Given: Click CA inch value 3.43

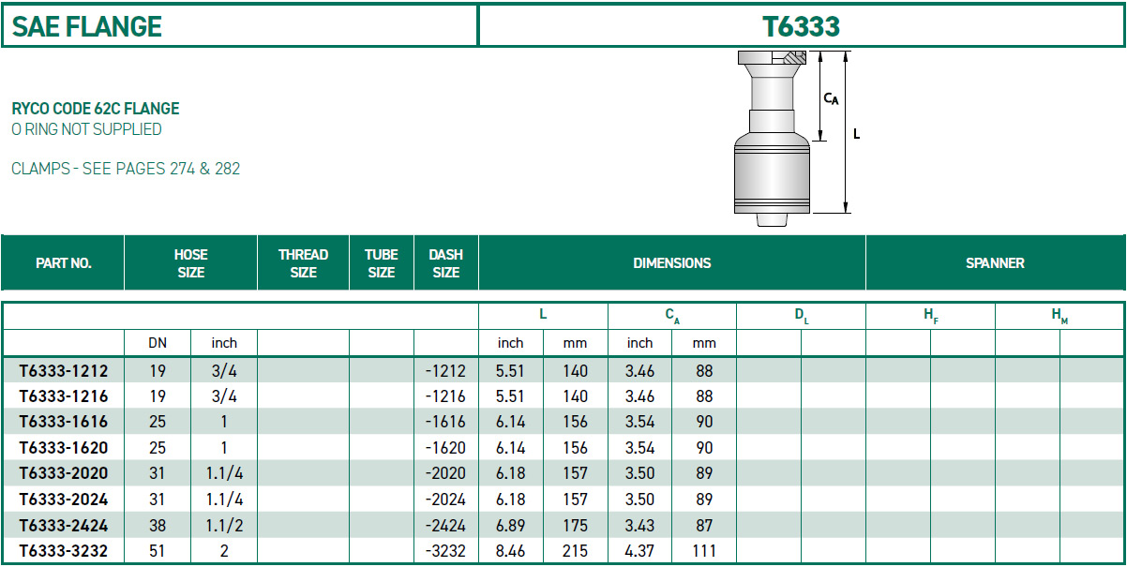Looking at the screenshot, I should [639, 525].
